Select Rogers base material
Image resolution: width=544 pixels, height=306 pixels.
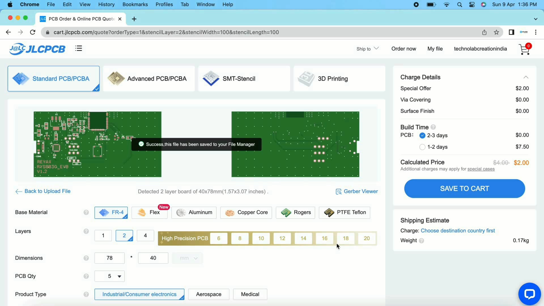pyautogui.click(x=296, y=212)
